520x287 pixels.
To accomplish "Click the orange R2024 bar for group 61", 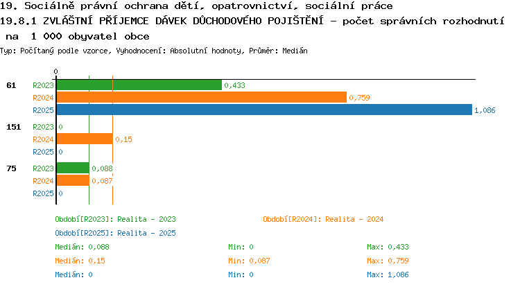I will (x=202, y=98).
